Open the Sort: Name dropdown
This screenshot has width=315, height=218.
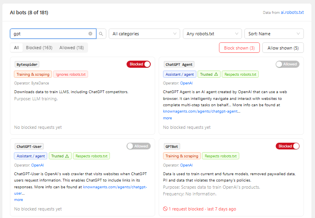pyautogui.click(x=274, y=34)
